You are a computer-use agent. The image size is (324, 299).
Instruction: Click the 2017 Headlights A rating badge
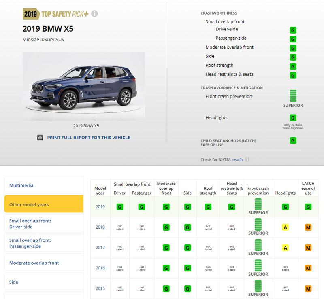click(x=286, y=248)
